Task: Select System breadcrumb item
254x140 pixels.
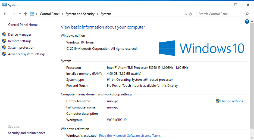Action: click(106, 14)
